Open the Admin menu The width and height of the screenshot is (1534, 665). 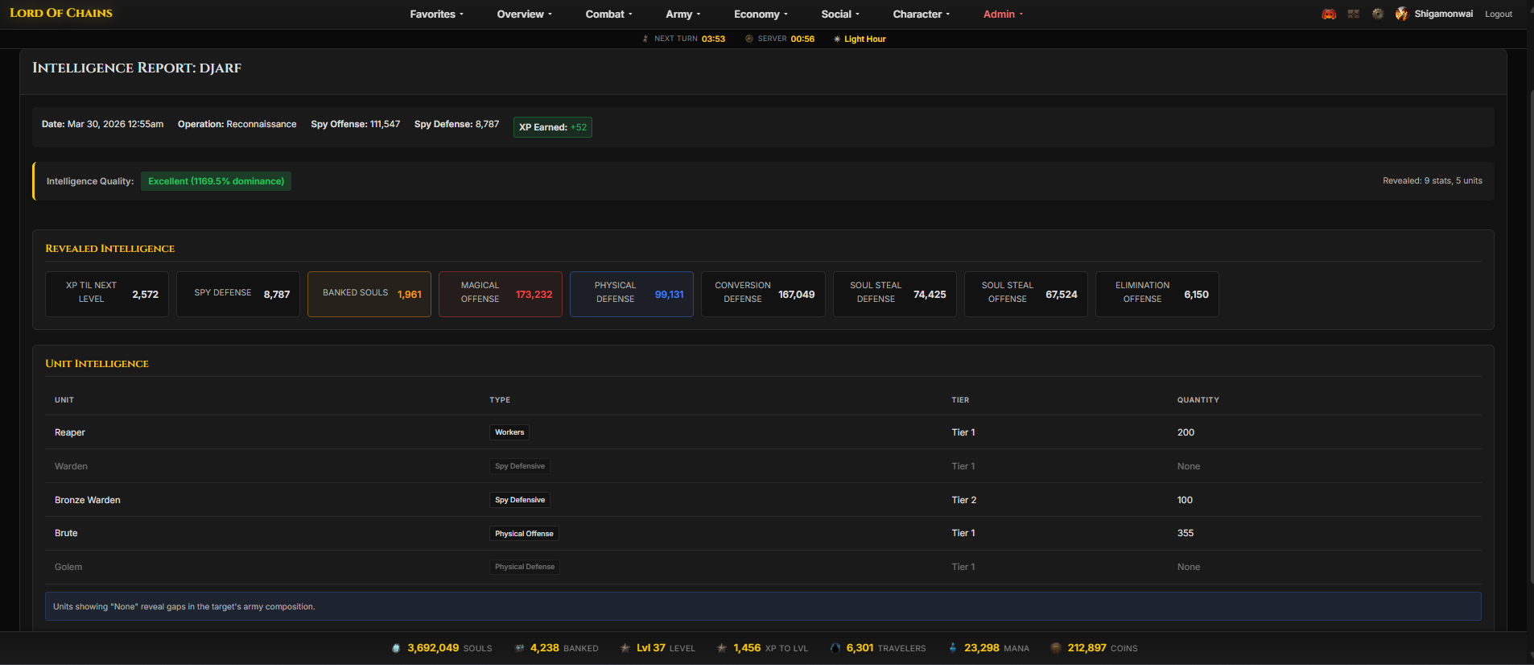click(x=1003, y=14)
